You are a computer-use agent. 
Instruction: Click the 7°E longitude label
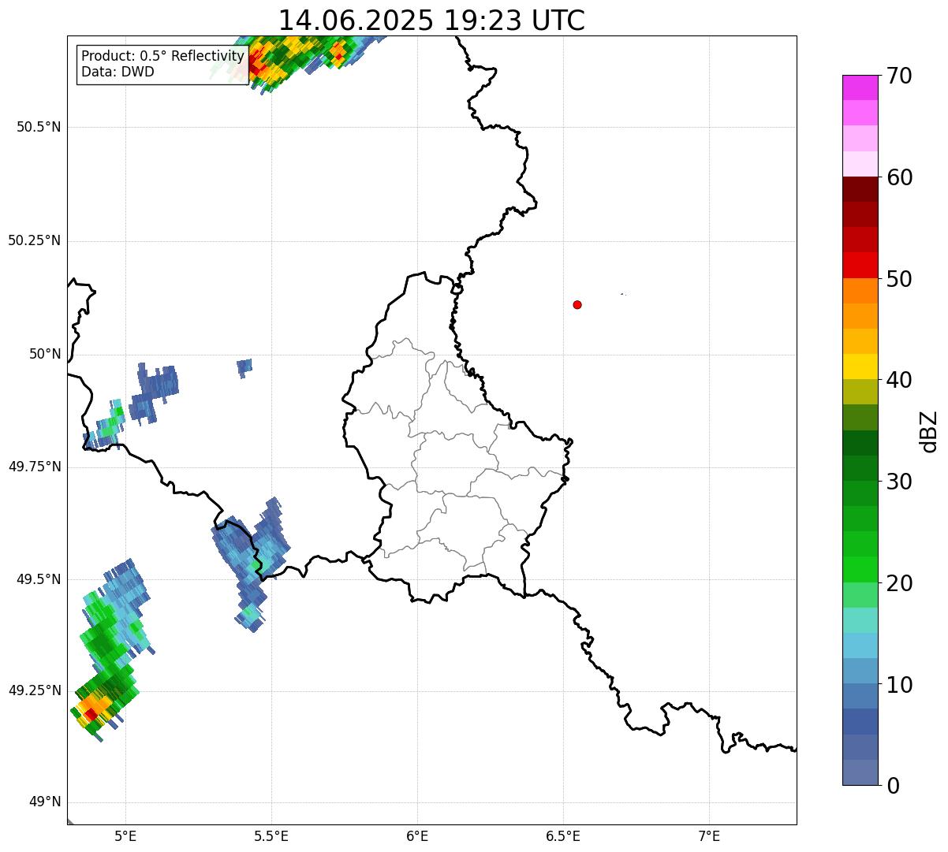pyautogui.click(x=709, y=836)
